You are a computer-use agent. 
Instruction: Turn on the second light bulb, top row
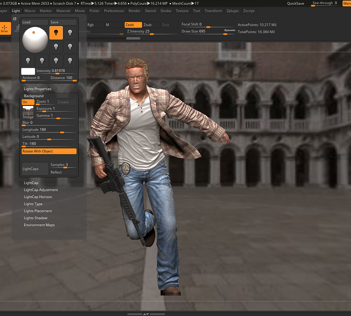click(70, 33)
